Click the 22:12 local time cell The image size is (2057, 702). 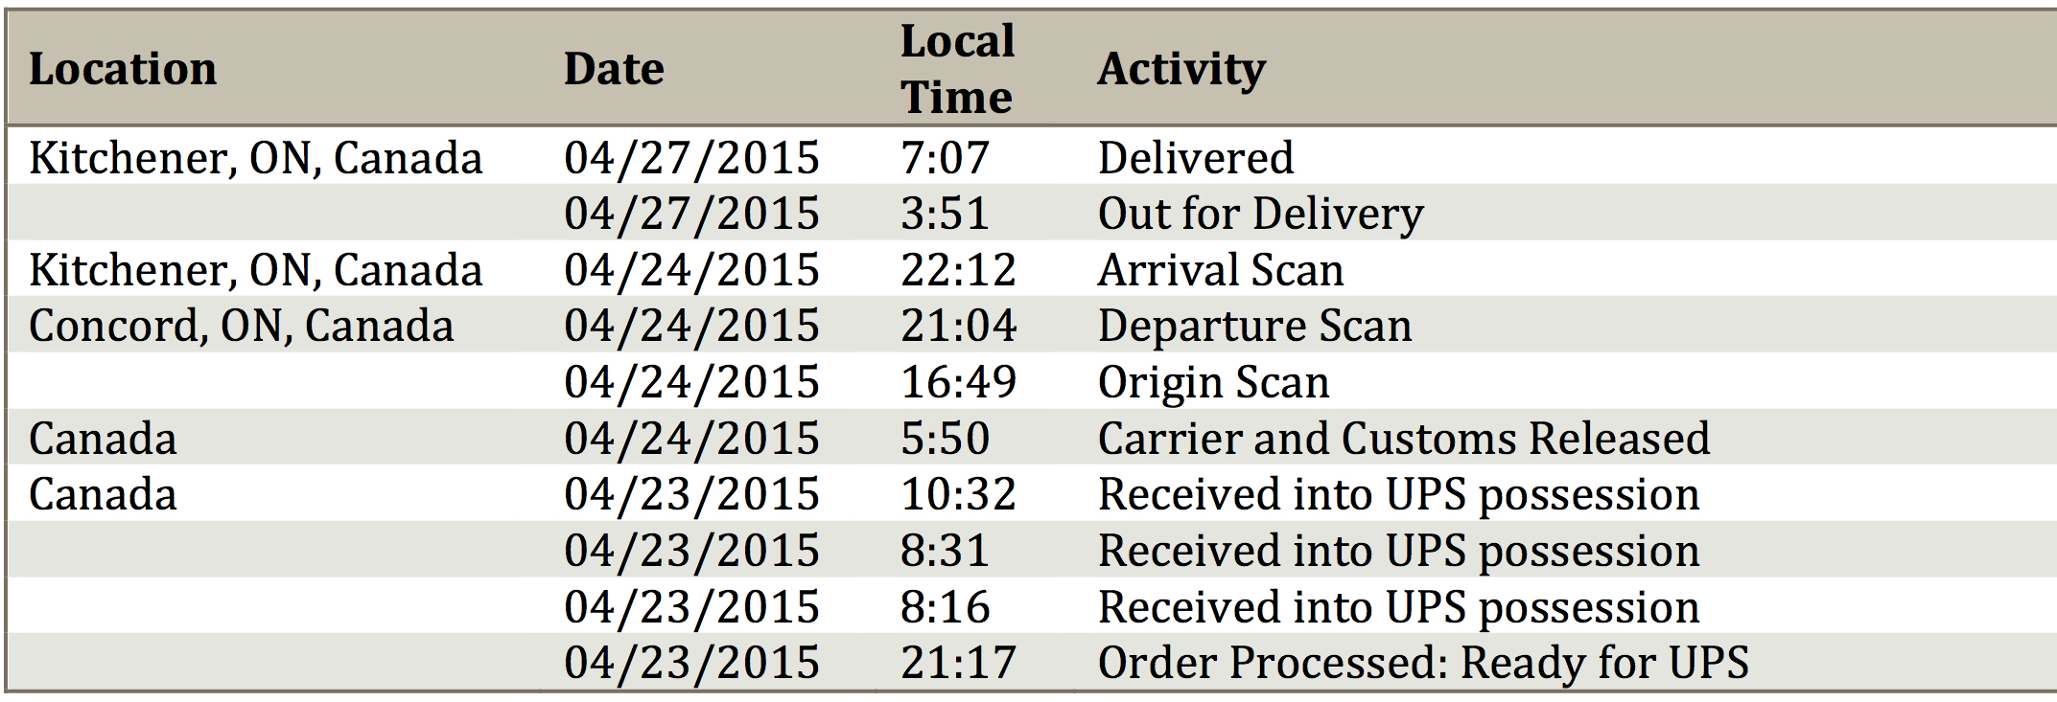pyautogui.click(x=958, y=270)
